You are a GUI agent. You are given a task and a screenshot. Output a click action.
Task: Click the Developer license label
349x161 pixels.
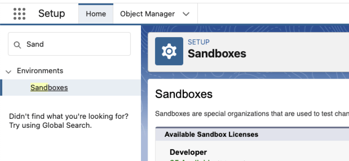pos(188,152)
